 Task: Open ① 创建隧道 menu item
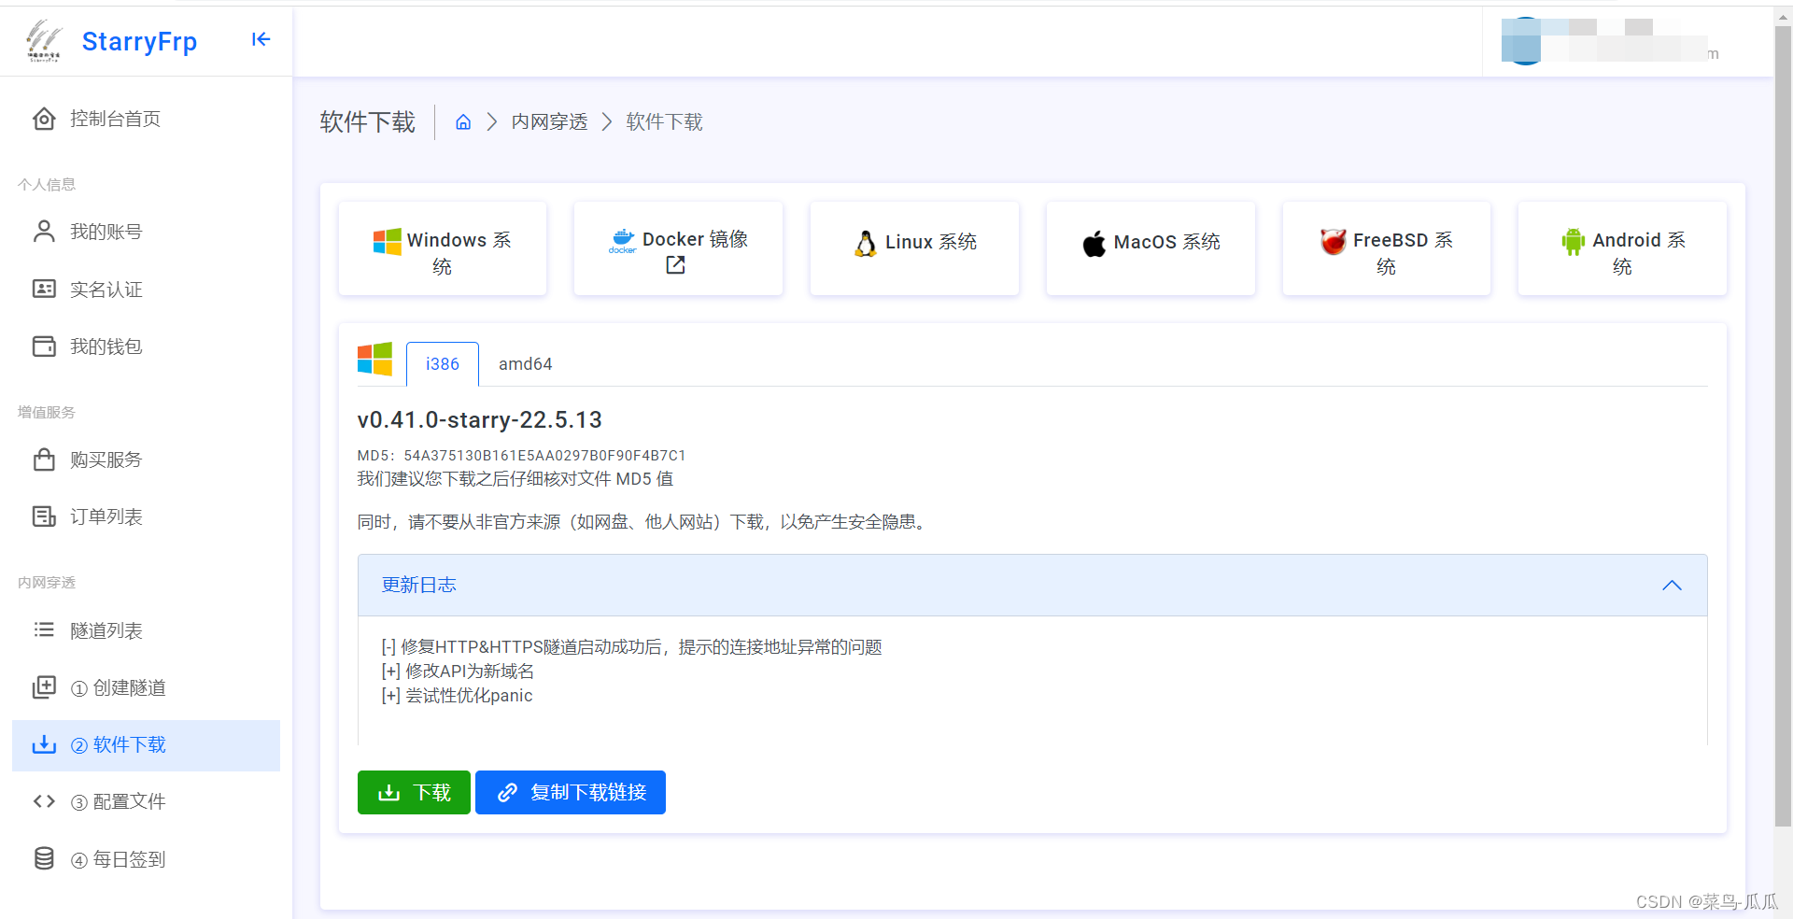[x=146, y=687]
